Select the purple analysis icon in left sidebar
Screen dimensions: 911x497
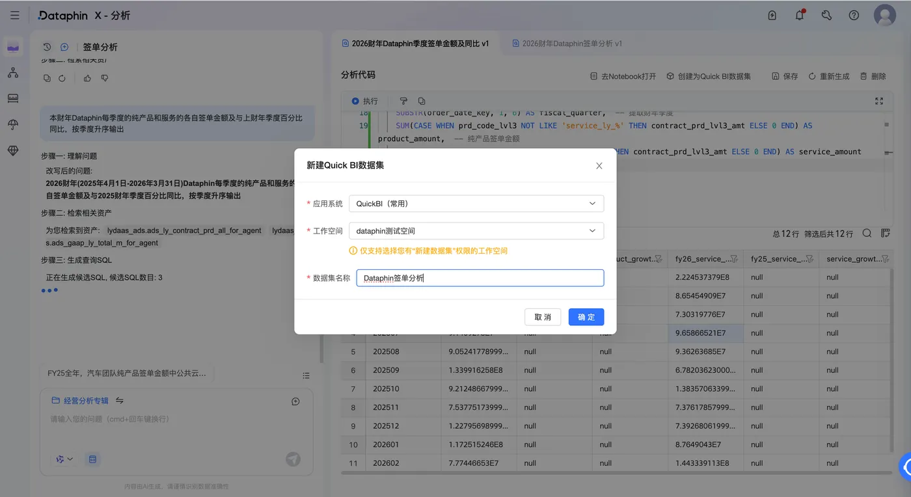[13, 47]
